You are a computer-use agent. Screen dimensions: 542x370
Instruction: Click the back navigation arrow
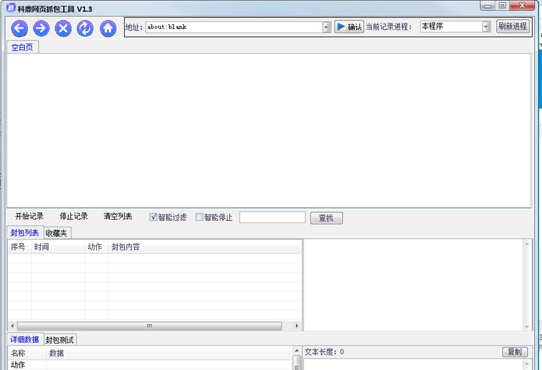click(19, 28)
